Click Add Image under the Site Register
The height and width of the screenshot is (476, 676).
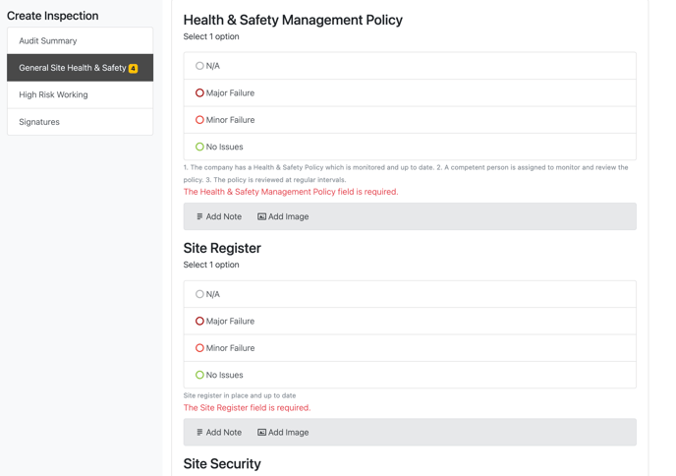tap(283, 432)
